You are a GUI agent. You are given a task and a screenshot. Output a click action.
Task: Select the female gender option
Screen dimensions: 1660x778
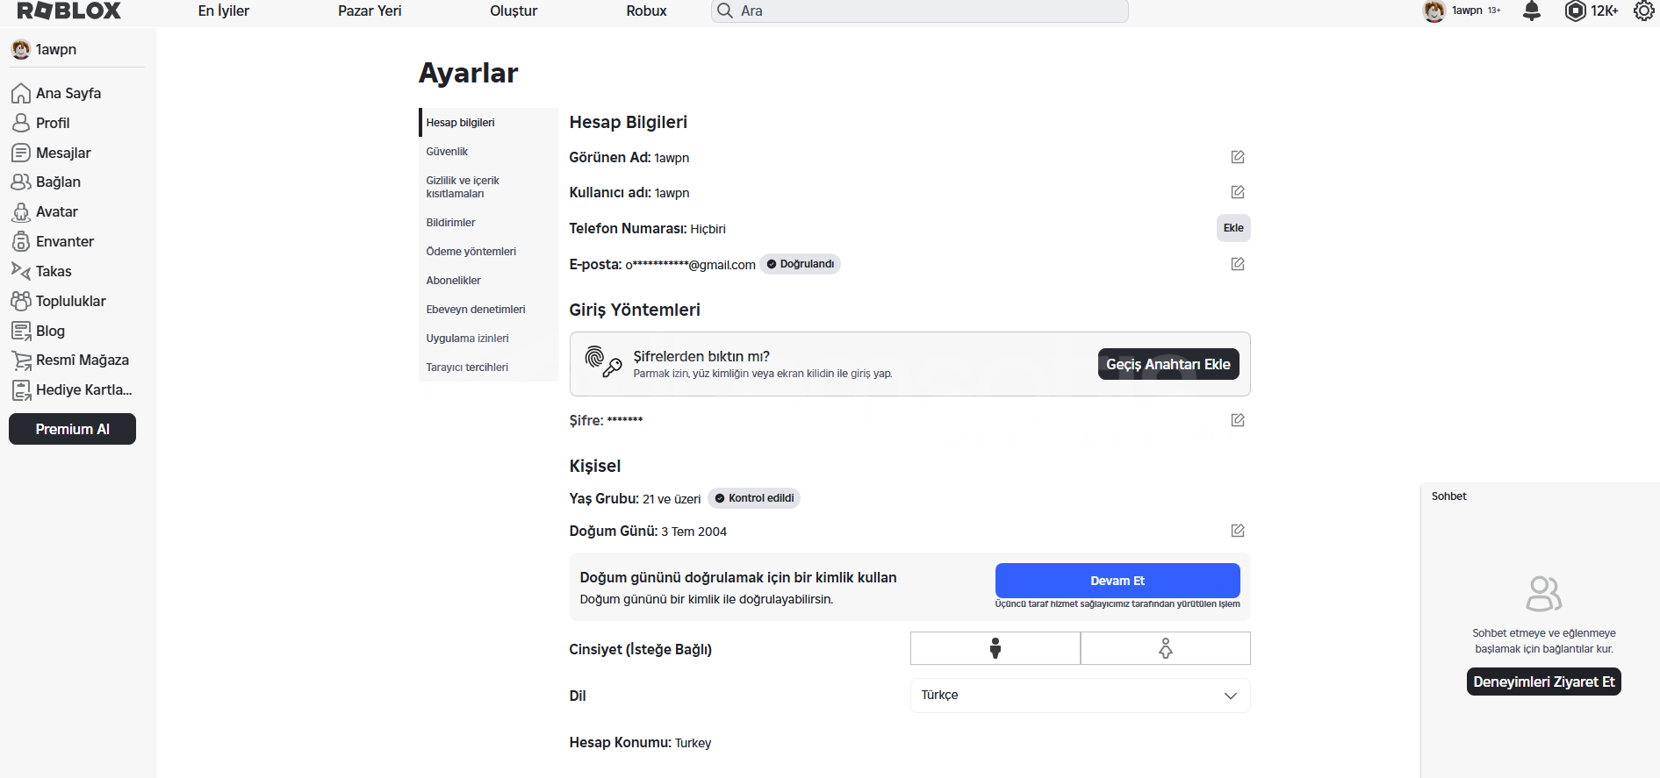1166,648
